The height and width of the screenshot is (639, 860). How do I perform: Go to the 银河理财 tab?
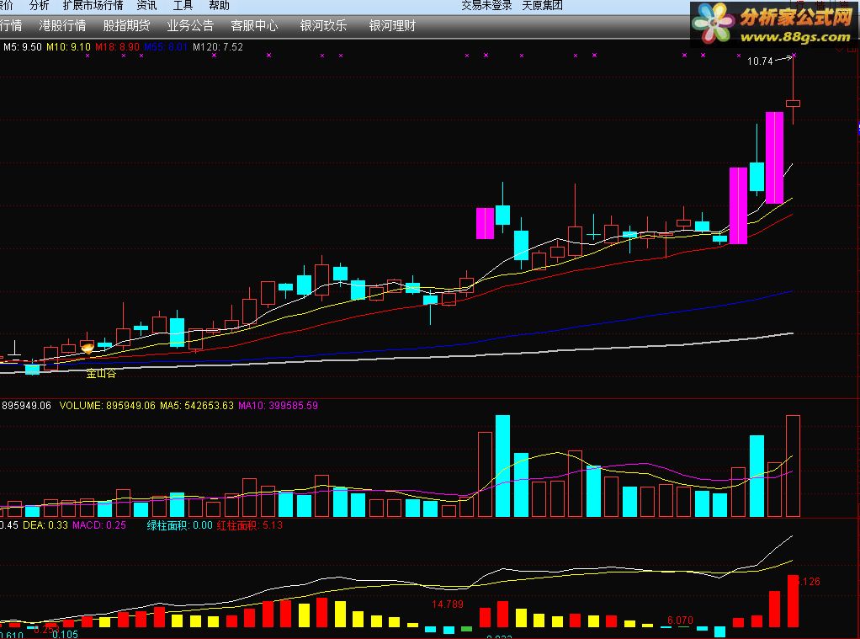click(x=393, y=26)
